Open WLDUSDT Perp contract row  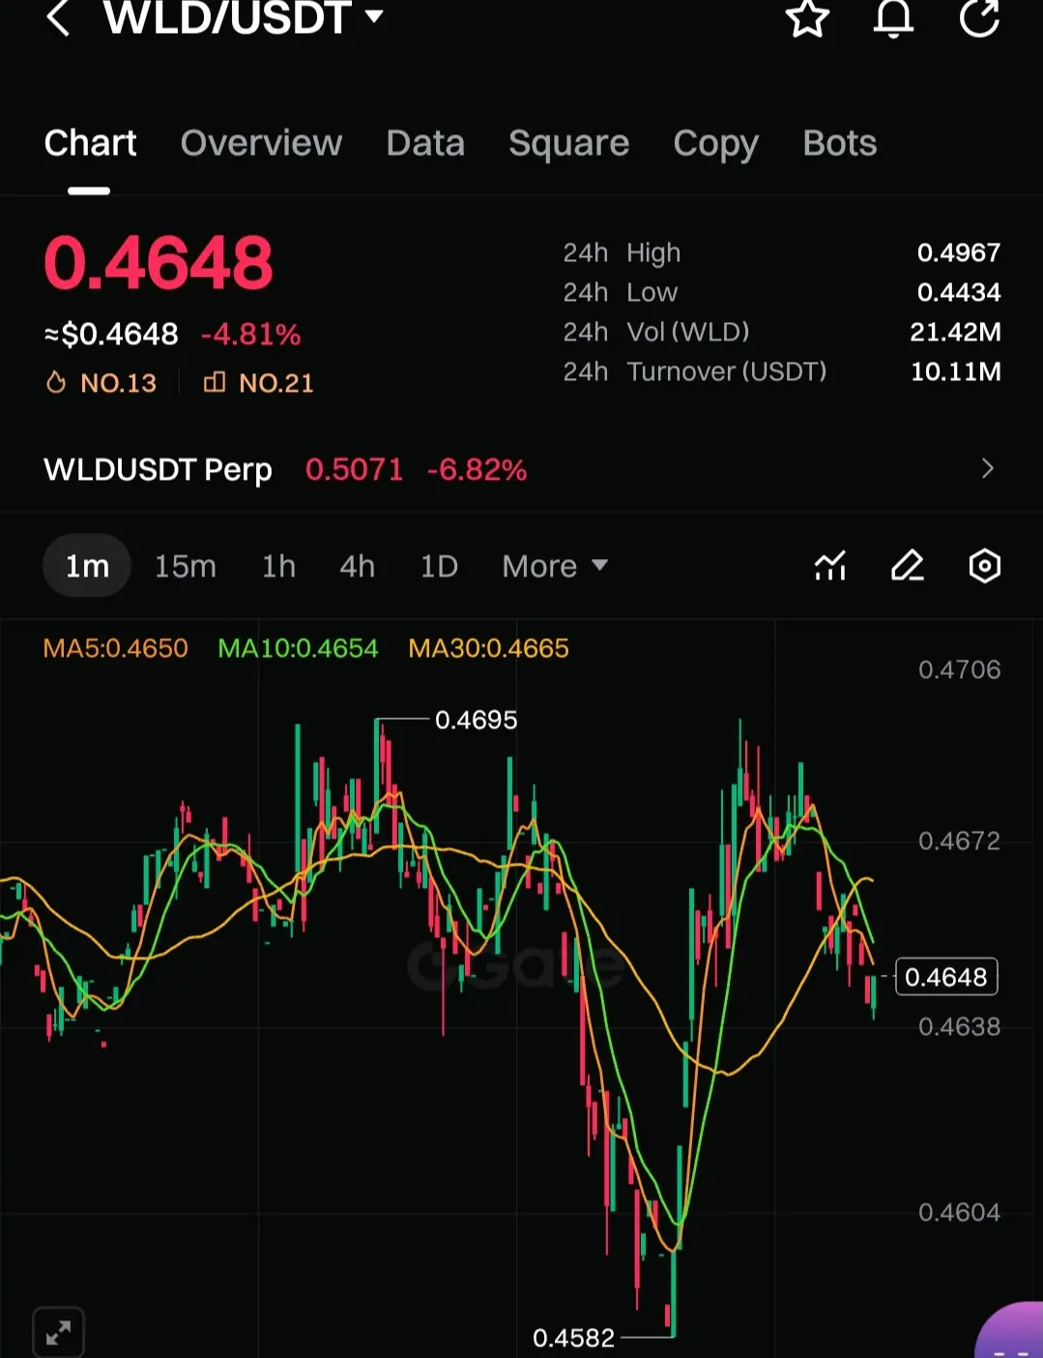click(x=521, y=470)
